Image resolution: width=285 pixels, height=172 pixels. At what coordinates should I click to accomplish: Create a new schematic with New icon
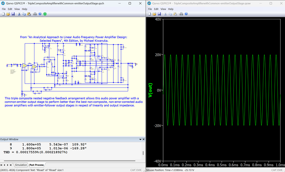(3, 14)
